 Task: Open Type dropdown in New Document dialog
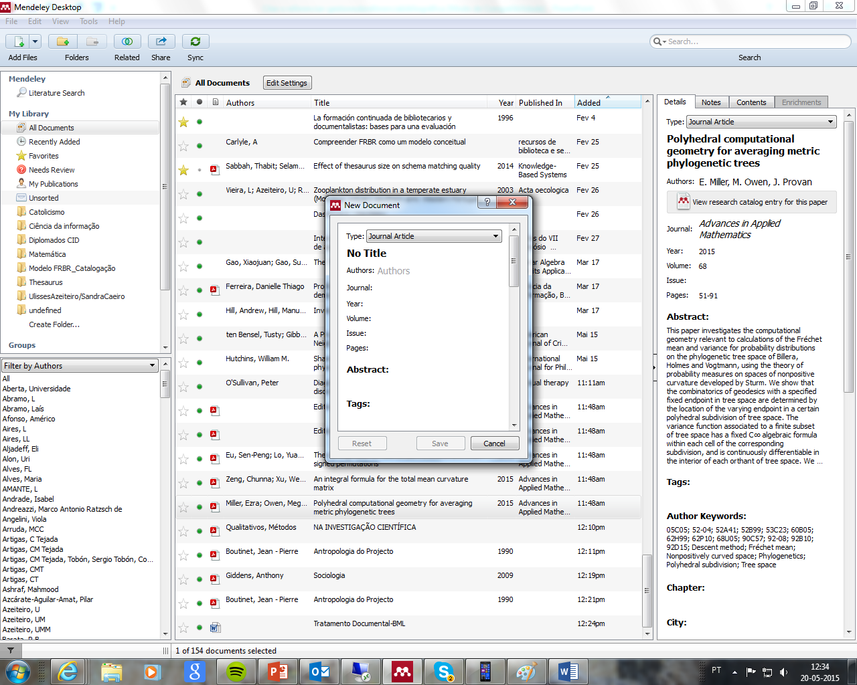click(x=434, y=236)
